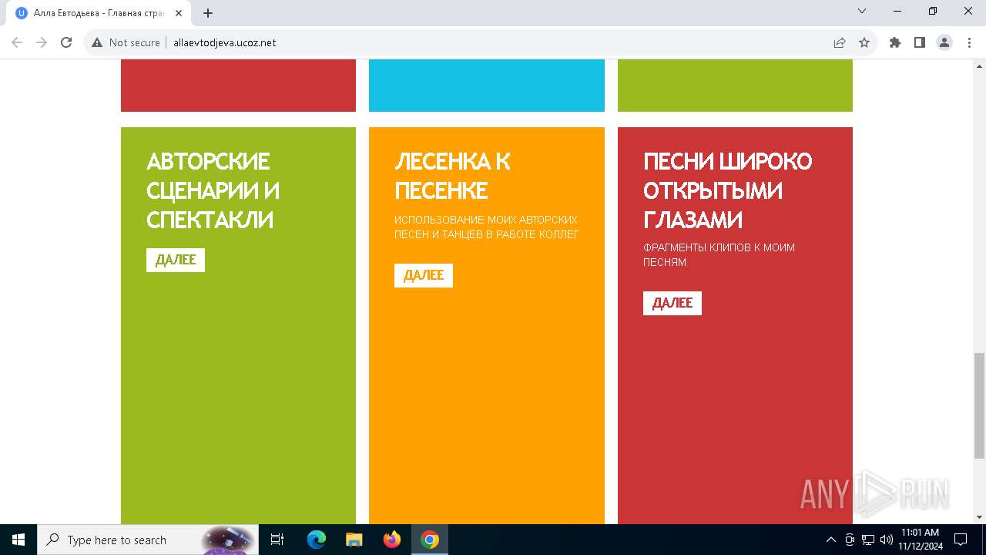Click the page vertical scrollbar thumb
The image size is (986, 555).
(979, 405)
